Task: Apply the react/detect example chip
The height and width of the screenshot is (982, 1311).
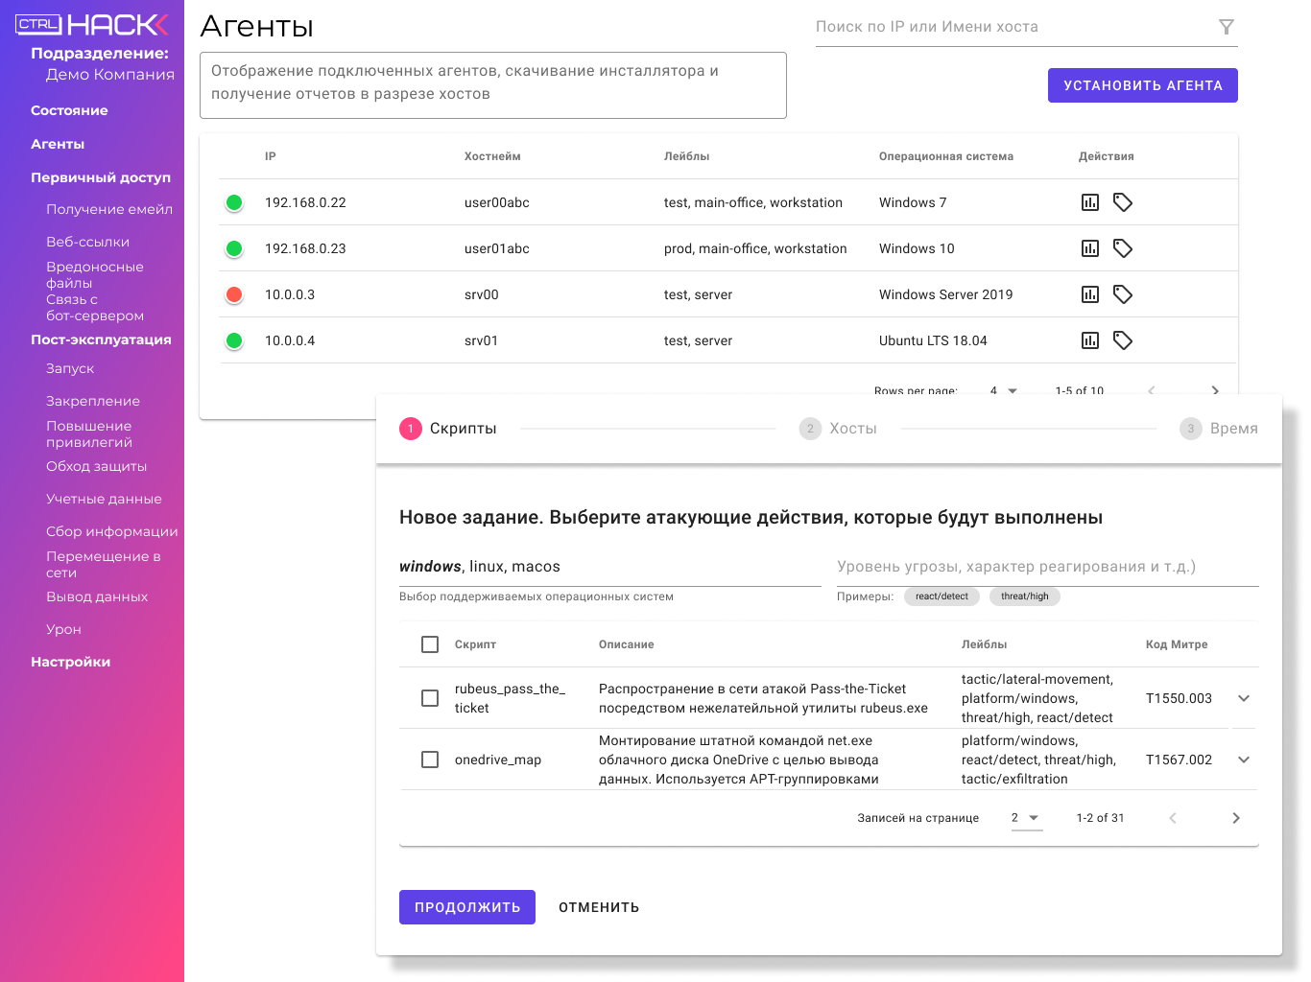Action: (x=942, y=596)
